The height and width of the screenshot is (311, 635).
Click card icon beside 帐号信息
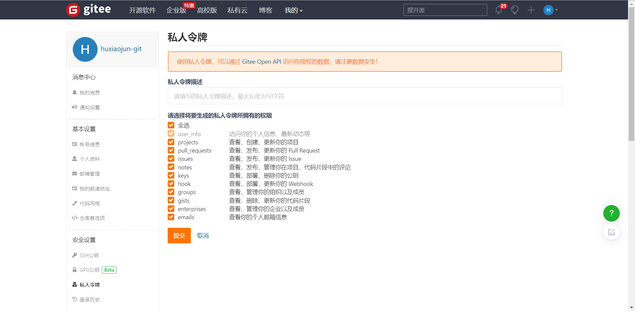point(75,144)
